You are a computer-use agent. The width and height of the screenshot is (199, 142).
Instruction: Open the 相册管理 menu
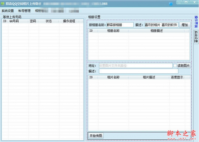point(41,11)
